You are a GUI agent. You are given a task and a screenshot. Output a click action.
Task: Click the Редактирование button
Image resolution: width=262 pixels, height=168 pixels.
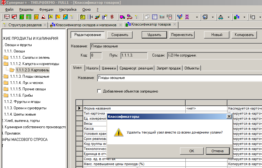88,35
